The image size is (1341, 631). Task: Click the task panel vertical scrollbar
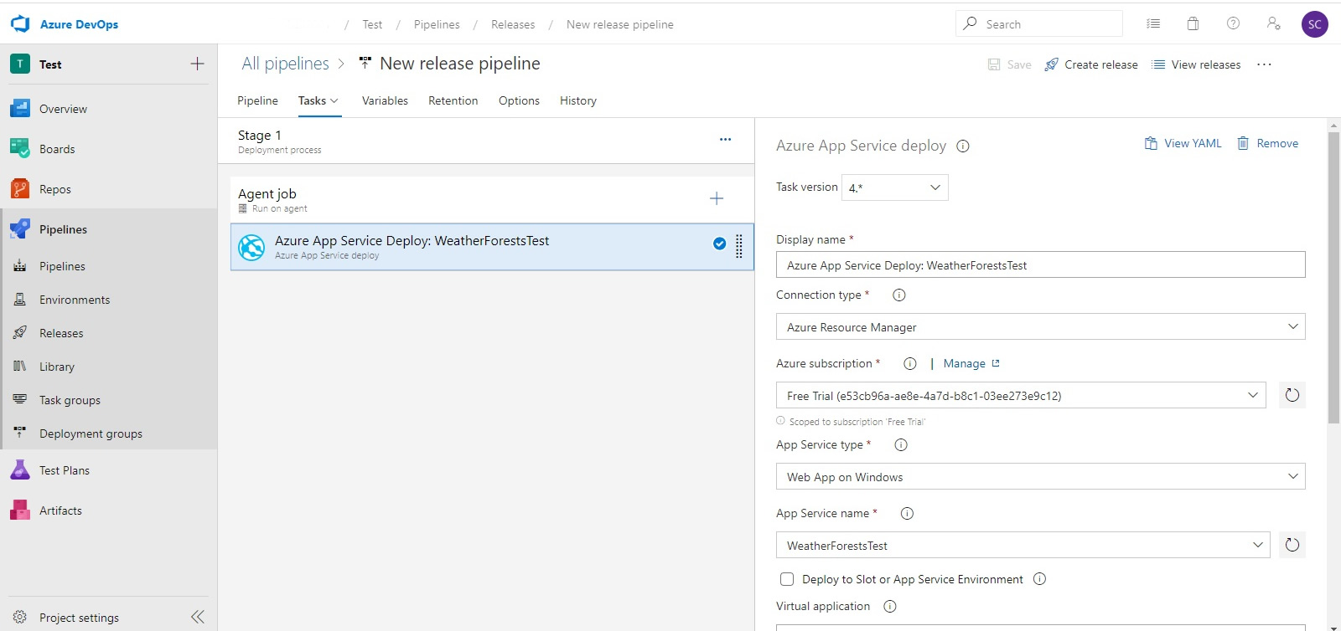pyautogui.click(x=1333, y=276)
